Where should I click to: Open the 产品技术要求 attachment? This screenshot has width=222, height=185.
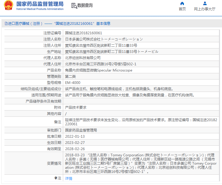pos(76,108)
